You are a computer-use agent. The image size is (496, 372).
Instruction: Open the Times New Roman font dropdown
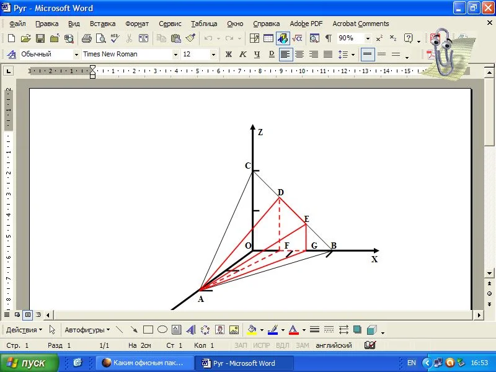(x=175, y=55)
